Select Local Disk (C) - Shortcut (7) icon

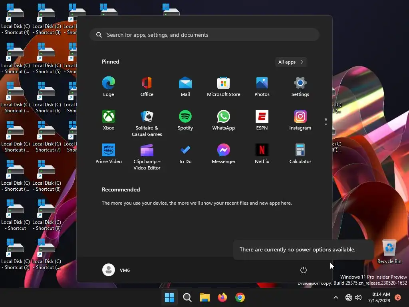[47, 137]
